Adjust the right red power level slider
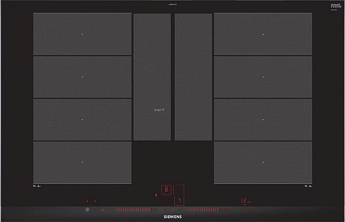This screenshot has height=222, width=345. pyautogui.click(x=209, y=210)
